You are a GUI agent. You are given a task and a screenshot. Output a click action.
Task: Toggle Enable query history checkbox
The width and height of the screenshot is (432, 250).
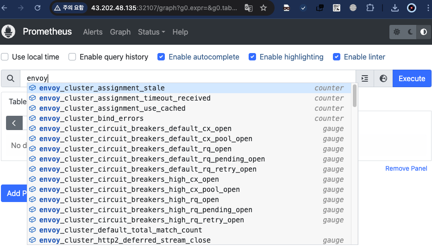[x=72, y=57]
